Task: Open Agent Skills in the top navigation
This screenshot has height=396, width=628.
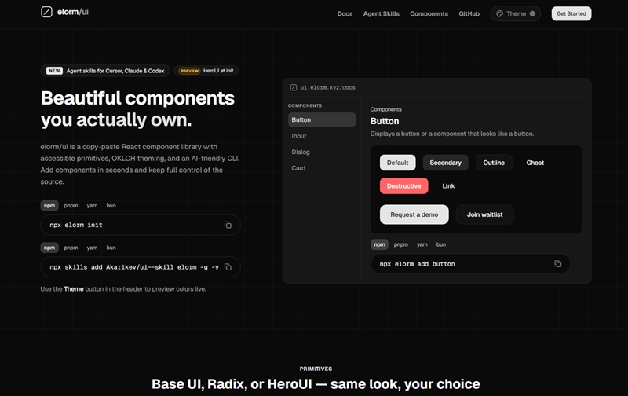Action: (x=382, y=13)
